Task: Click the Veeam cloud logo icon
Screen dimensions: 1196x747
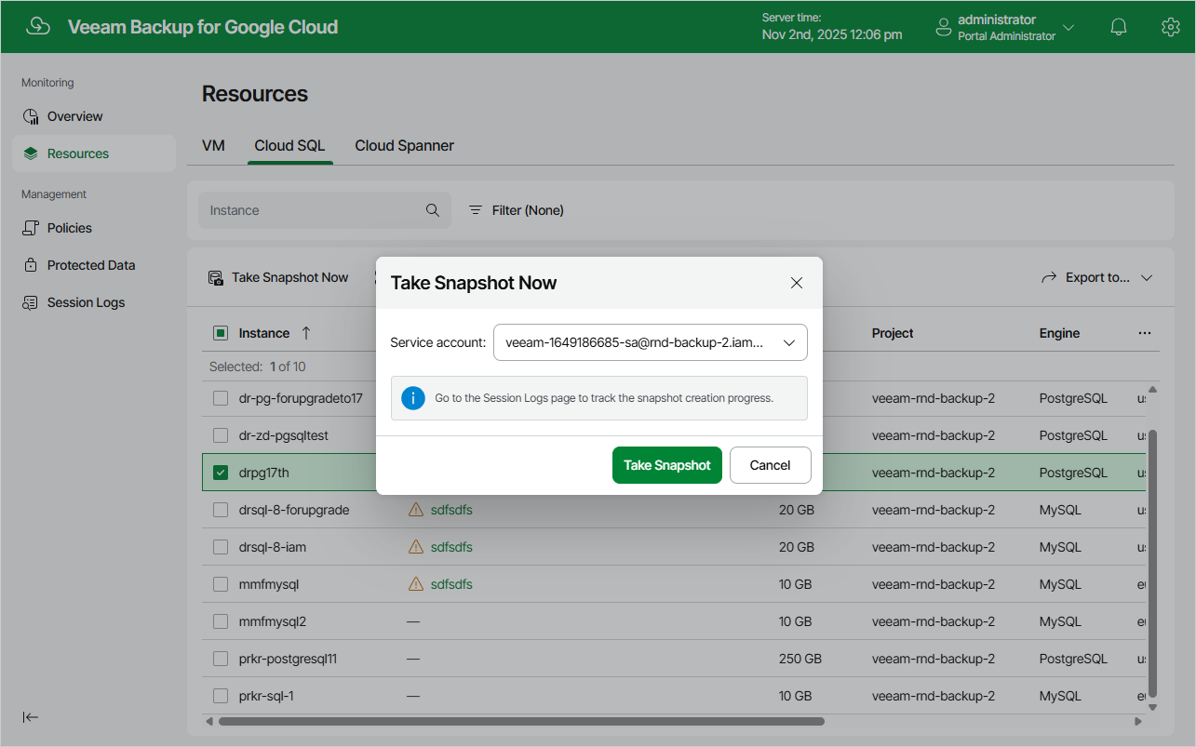Action: (x=38, y=26)
